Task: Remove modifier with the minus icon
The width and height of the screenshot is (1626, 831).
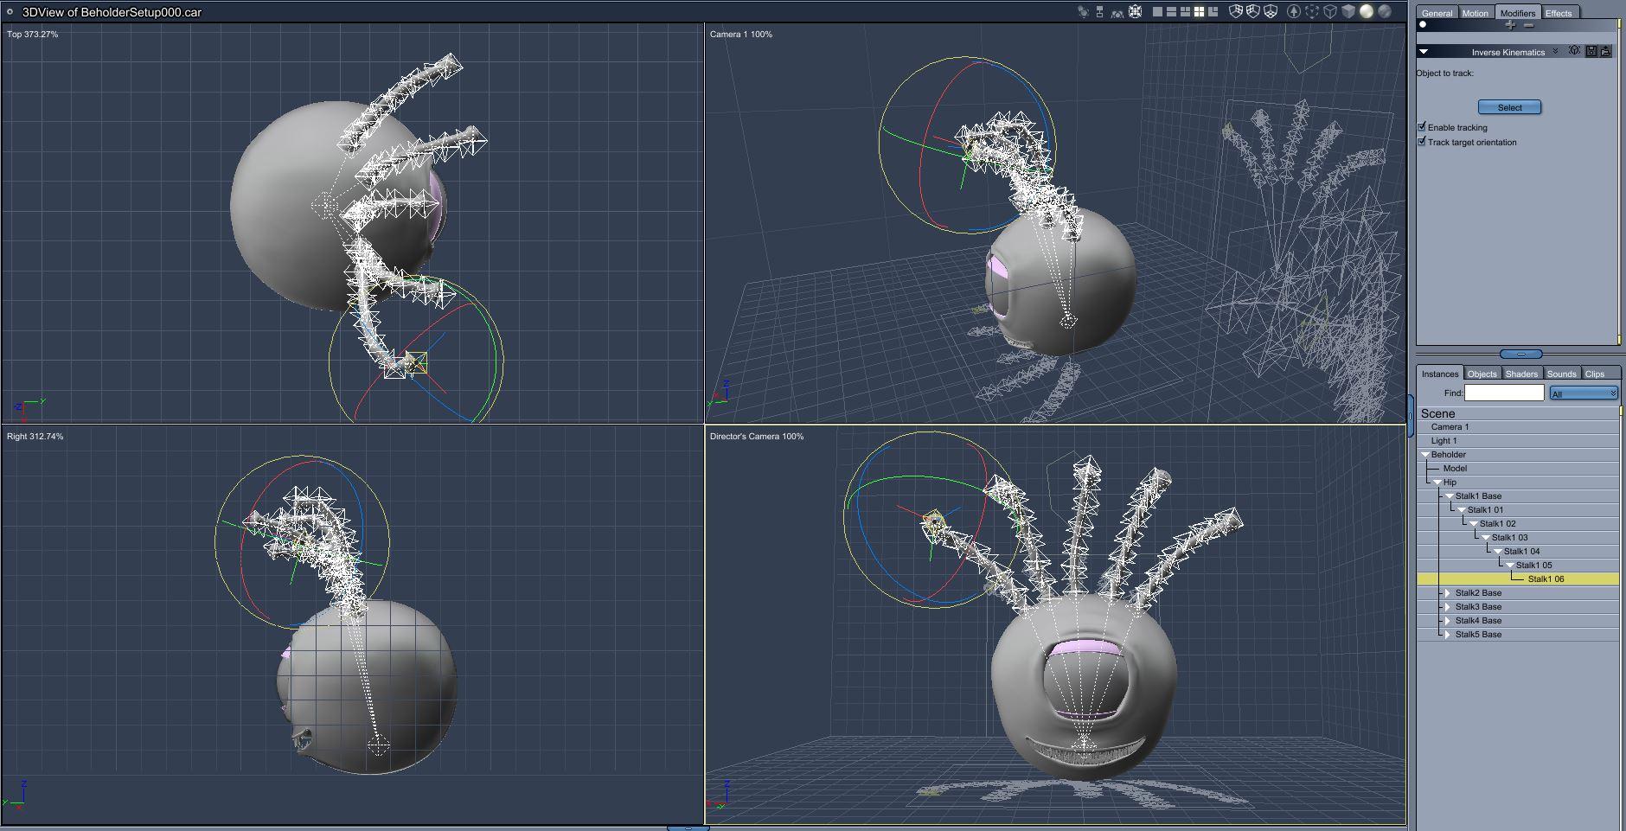Action: point(1529,25)
